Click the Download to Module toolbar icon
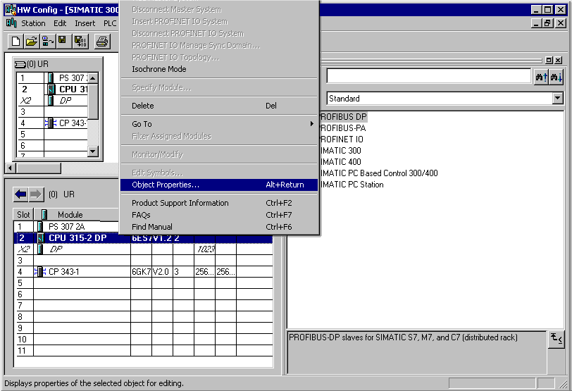572x391 pixels. tap(80, 42)
